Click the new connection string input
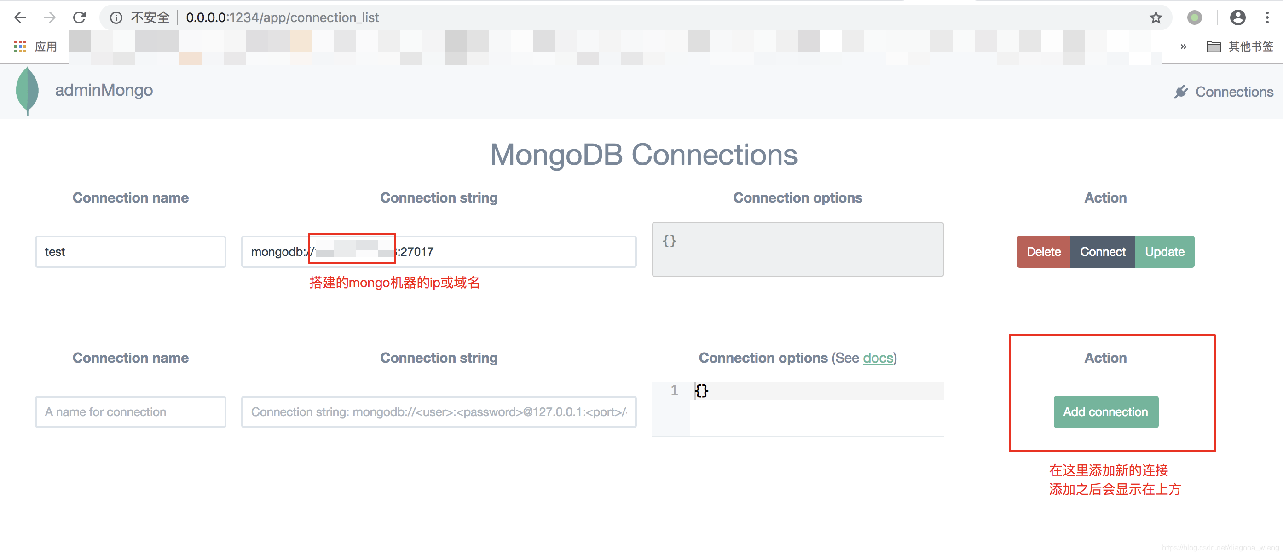The height and width of the screenshot is (556, 1283). [x=439, y=412]
